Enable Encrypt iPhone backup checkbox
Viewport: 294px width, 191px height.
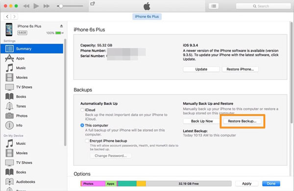coord(87,141)
